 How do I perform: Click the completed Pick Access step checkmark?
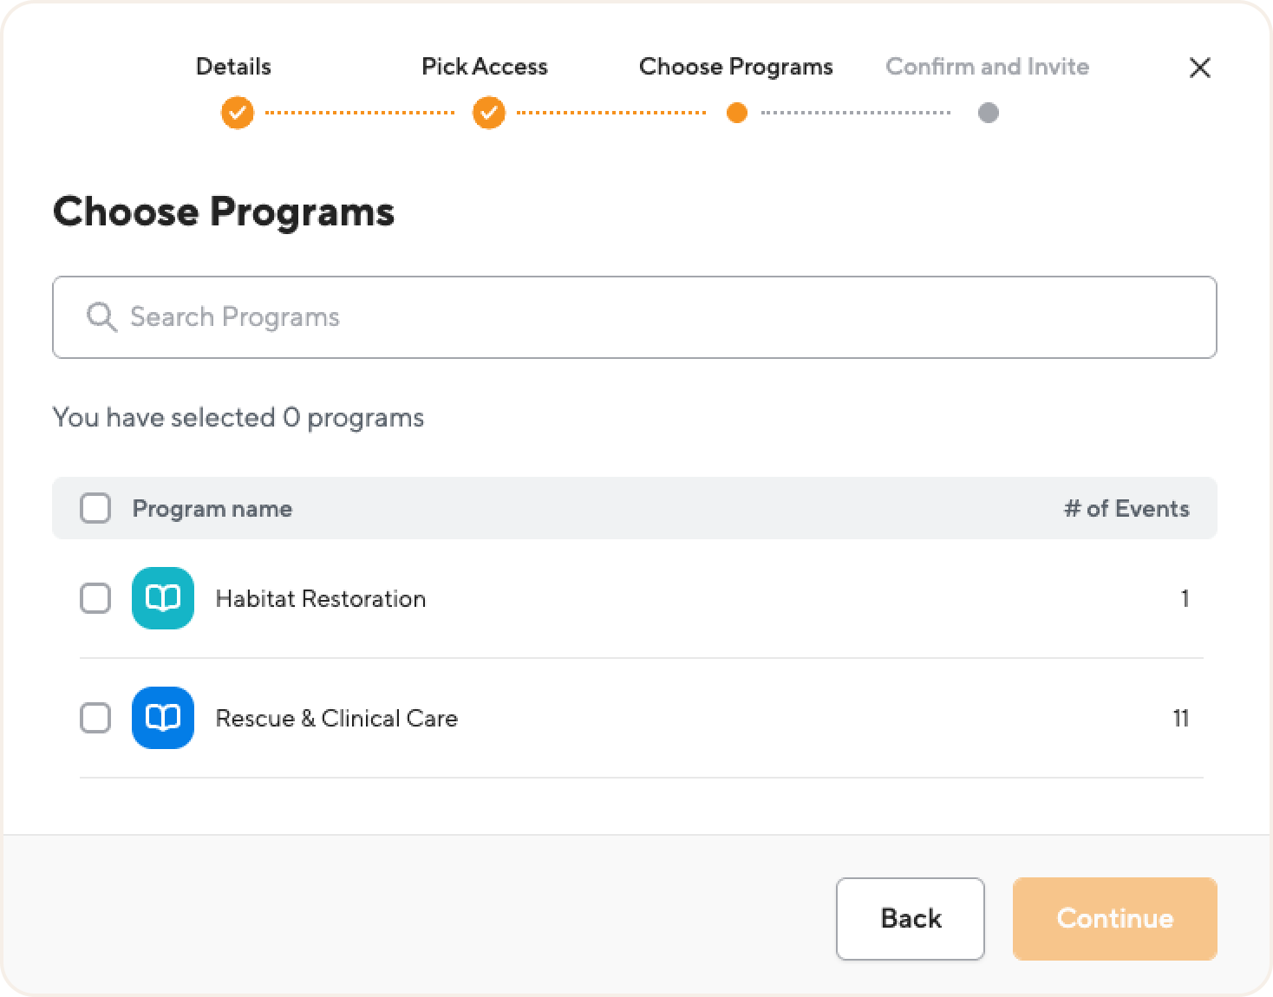[488, 113]
